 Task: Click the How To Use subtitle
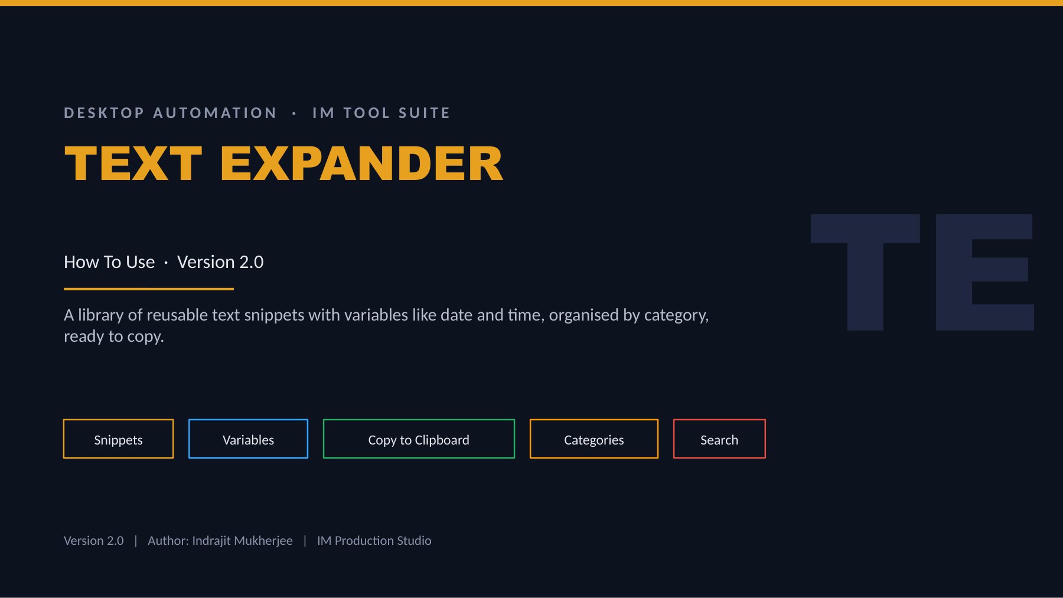[x=109, y=262]
